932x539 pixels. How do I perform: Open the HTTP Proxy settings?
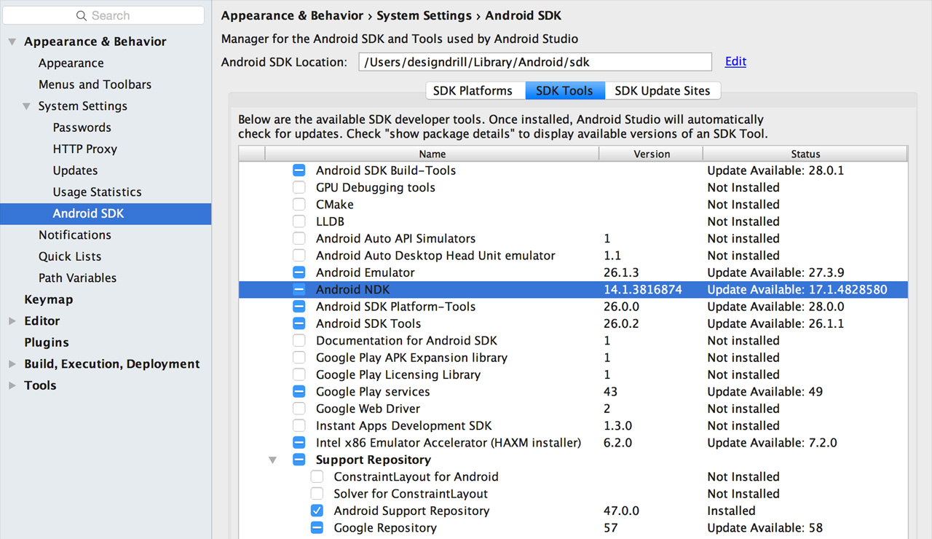tap(84, 149)
